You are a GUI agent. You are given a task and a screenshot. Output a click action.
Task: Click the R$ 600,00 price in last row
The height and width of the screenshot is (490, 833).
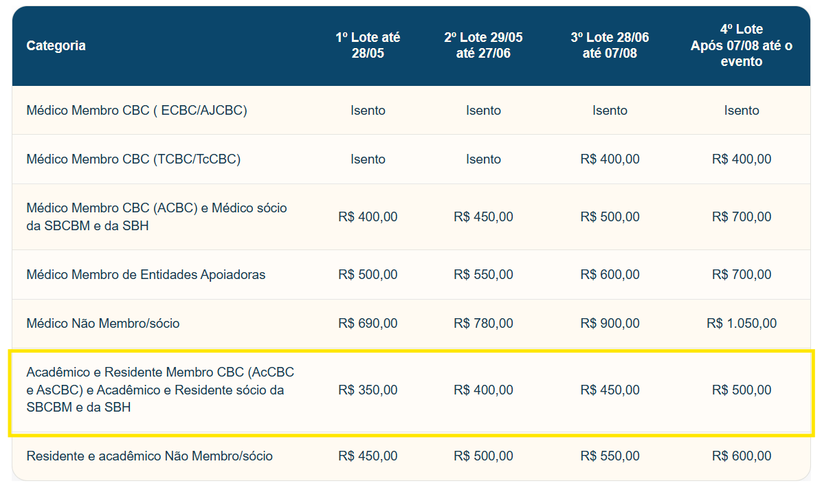tap(742, 456)
